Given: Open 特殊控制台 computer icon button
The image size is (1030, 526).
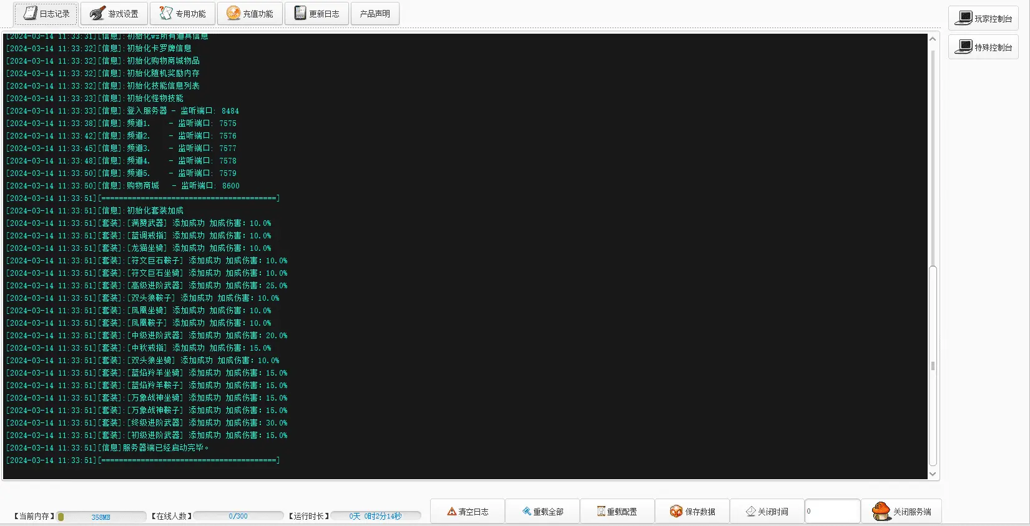Looking at the screenshot, I should coord(983,47).
